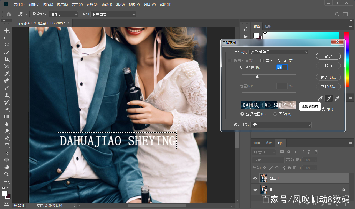The height and width of the screenshot is (209, 355).
Task: Click the Fuzziness slider handle
Action: tap(257, 77)
